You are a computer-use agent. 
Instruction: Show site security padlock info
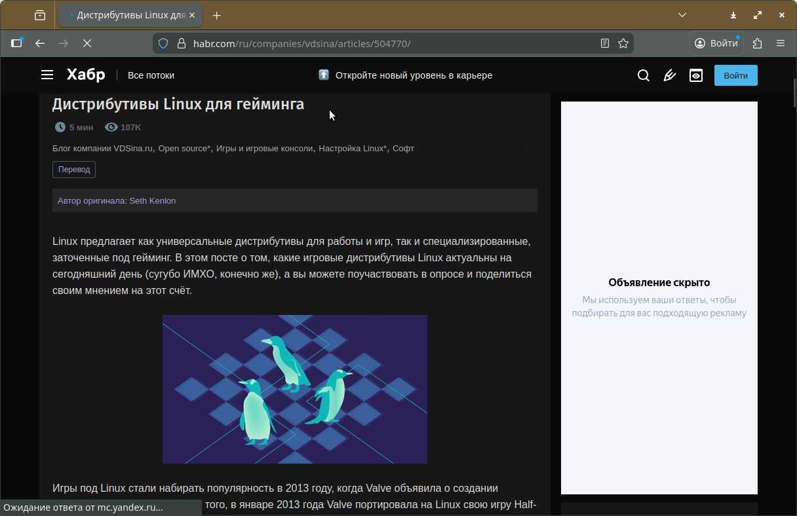[x=182, y=43]
